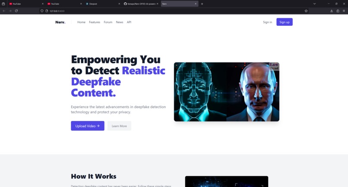Click the Learn More button

(119, 126)
